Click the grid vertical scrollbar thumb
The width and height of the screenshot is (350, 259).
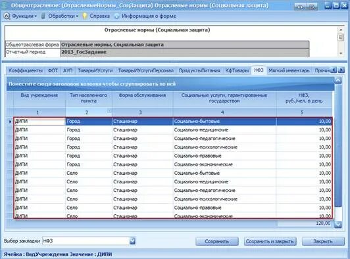point(338,145)
